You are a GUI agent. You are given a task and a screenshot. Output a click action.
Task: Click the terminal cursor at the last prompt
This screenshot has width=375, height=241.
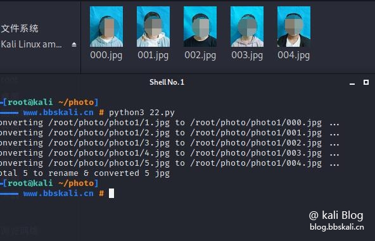[111, 193]
